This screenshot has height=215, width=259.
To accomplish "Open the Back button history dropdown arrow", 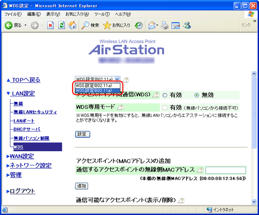I will (x=25, y=25).
